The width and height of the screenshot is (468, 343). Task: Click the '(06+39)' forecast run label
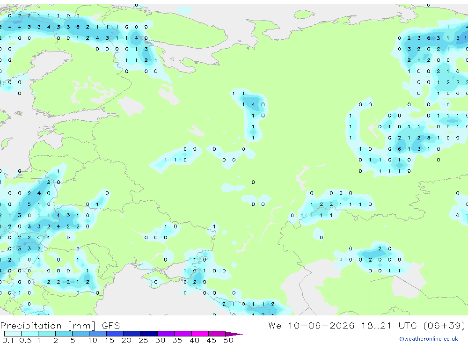tap(444, 325)
